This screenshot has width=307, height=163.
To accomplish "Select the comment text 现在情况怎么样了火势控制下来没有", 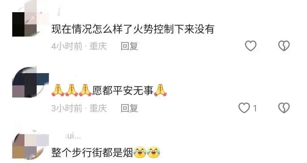I will (133, 29).
